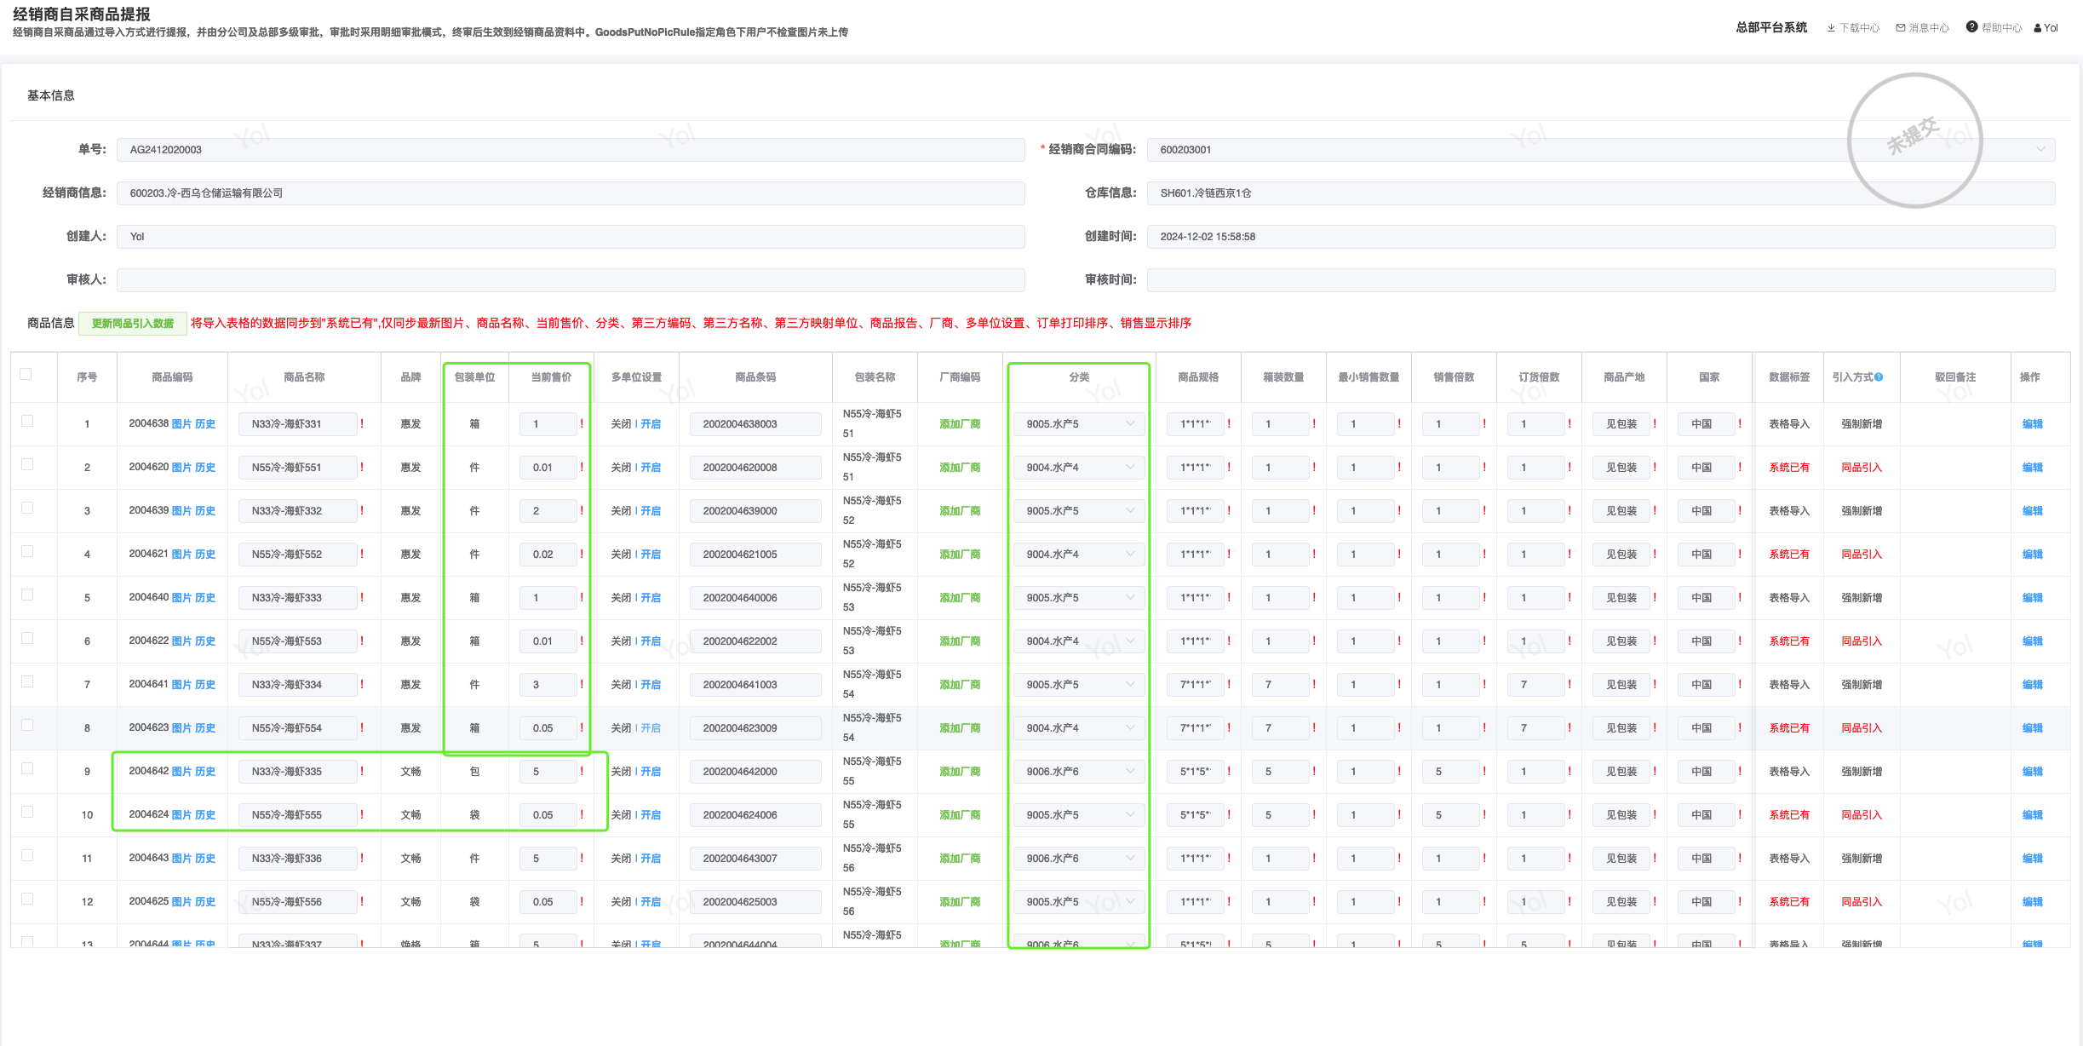Click product name field N33冷-海虾335
The width and height of the screenshot is (2083, 1046).
point(297,772)
